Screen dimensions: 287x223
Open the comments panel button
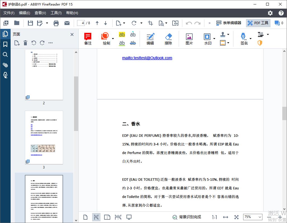point(279,23)
